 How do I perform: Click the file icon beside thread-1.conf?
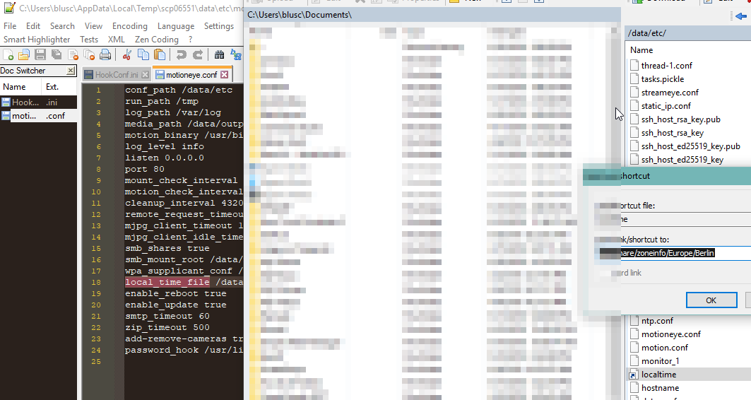(634, 65)
